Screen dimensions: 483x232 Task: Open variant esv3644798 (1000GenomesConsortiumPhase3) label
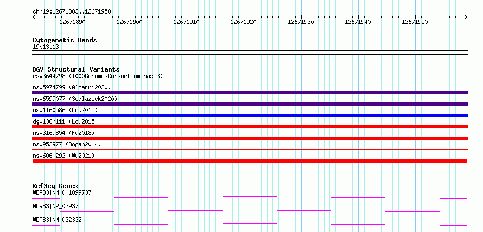pyautogui.click(x=98, y=76)
